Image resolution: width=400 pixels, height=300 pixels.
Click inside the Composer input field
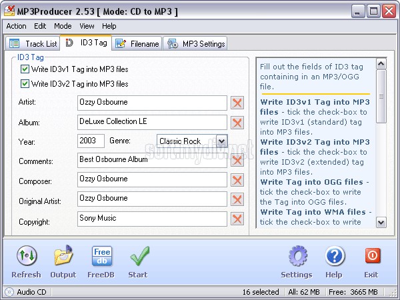(x=152, y=179)
